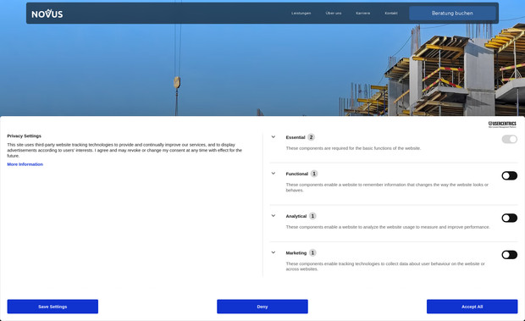This screenshot has width=525, height=321.
Task: Enable the Analytical cookies toggle
Action: click(x=509, y=218)
